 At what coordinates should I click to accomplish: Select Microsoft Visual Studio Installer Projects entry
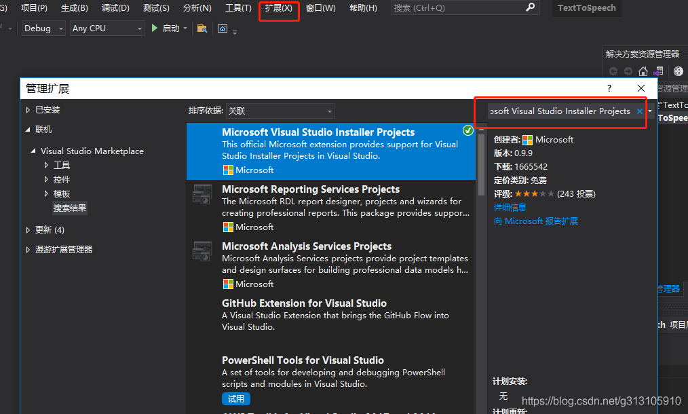(331, 151)
